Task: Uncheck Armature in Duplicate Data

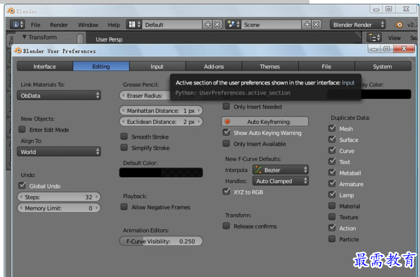Action: [x=332, y=184]
